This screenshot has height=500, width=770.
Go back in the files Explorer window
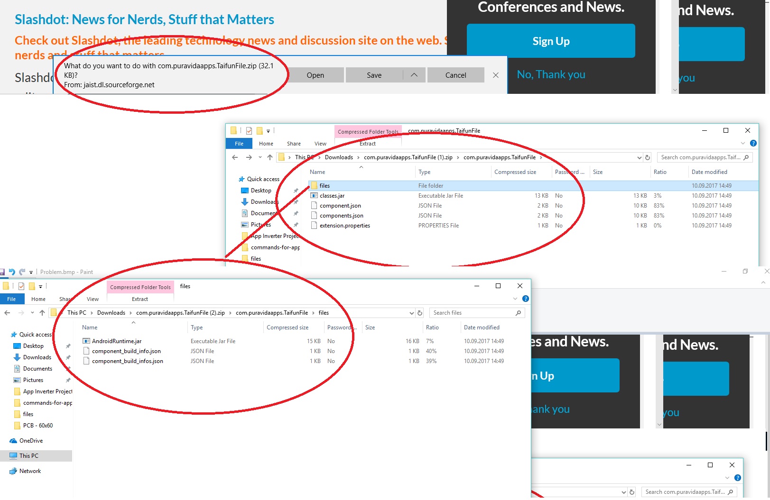click(x=7, y=313)
